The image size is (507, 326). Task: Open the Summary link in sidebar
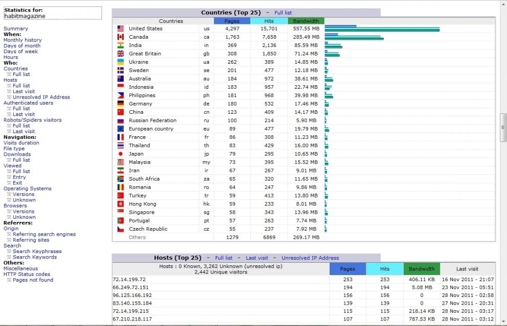click(16, 29)
